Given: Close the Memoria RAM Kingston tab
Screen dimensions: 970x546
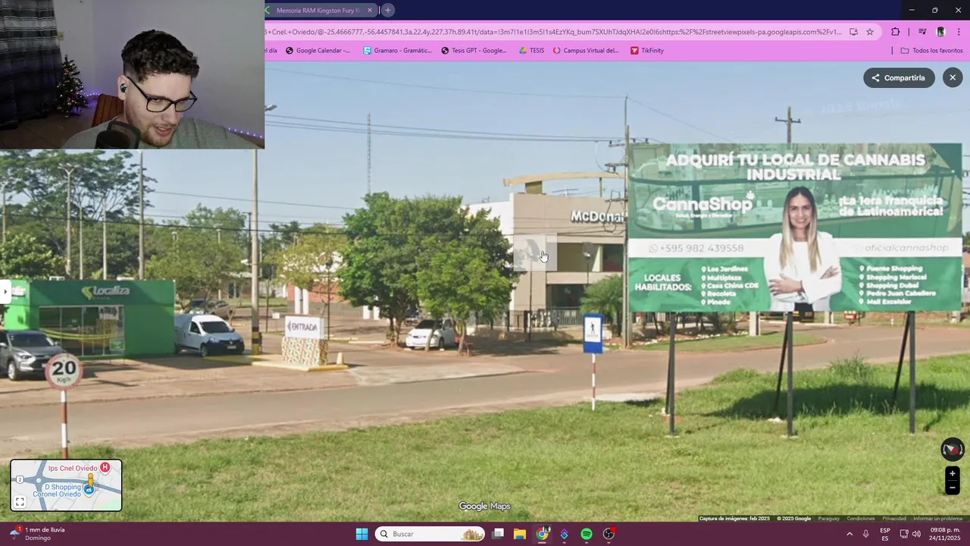Looking at the screenshot, I should pyautogui.click(x=370, y=11).
